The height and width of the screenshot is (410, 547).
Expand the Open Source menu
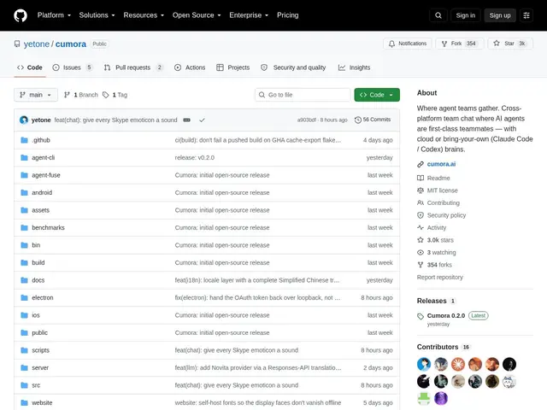point(197,15)
